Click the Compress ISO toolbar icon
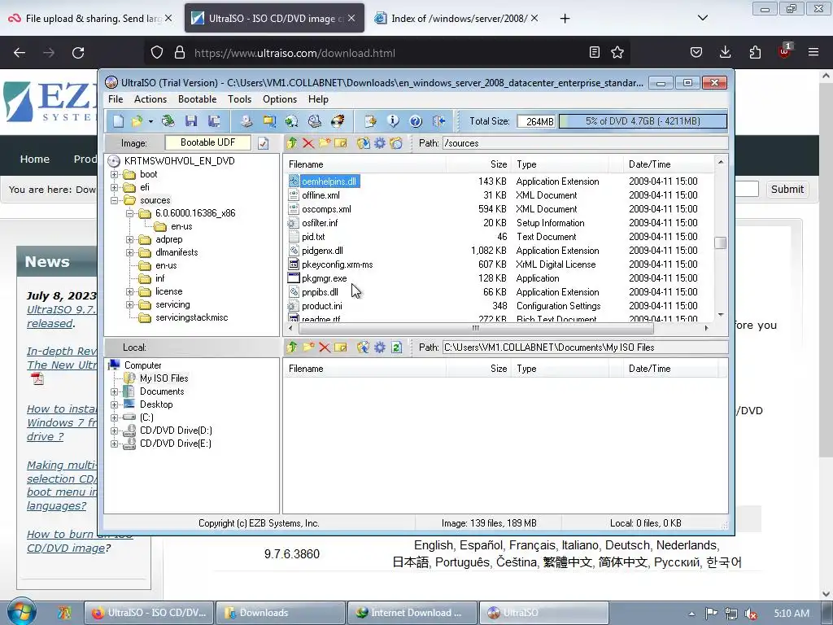The height and width of the screenshot is (625, 833). [x=269, y=121]
